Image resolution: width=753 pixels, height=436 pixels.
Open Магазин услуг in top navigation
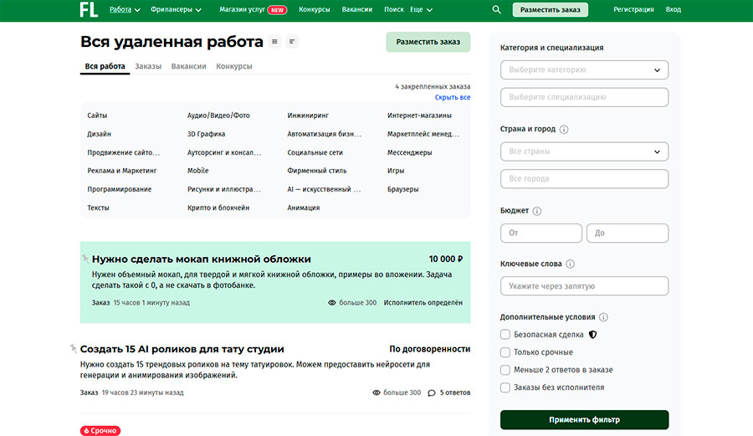[x=242, y=9]
